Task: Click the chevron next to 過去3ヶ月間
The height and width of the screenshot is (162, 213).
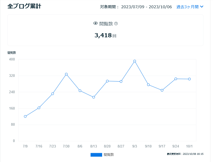Action: tap(202, 7)
